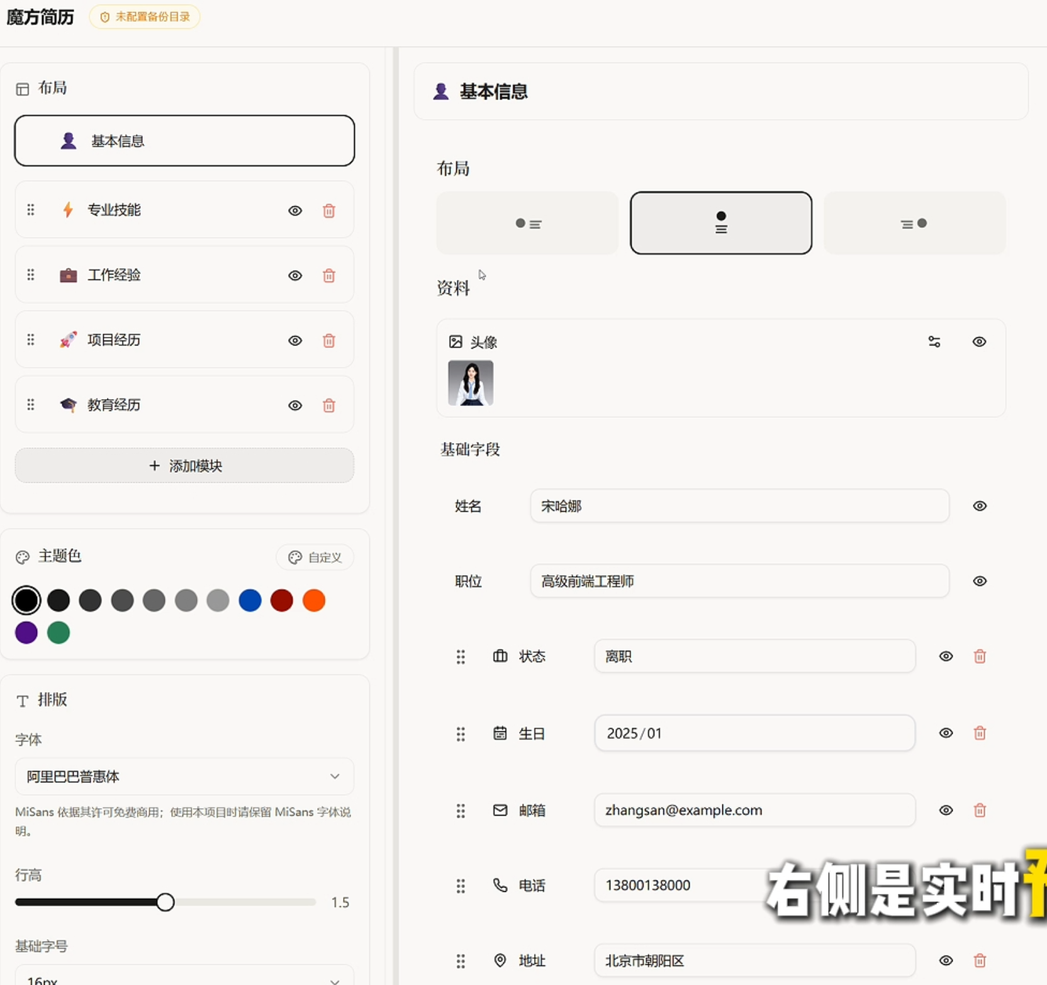Screen dimensions: 1047x985
Task: Click trash icon for 工作经验 module
Action: (x=328, y=276)
